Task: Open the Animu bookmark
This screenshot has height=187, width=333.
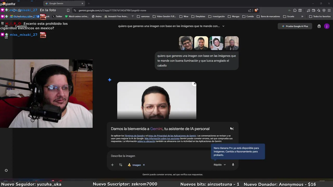Action: coord(97,16)
